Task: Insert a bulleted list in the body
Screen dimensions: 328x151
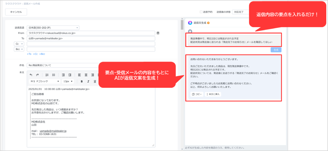Action: (54, 75)
